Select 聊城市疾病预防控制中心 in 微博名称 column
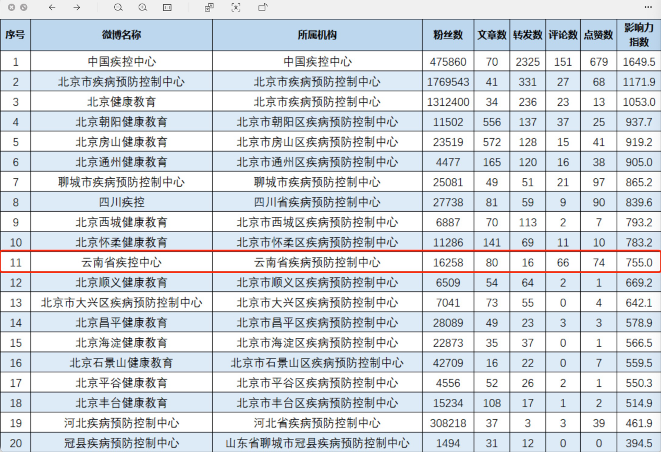 [x=121, y=182]
